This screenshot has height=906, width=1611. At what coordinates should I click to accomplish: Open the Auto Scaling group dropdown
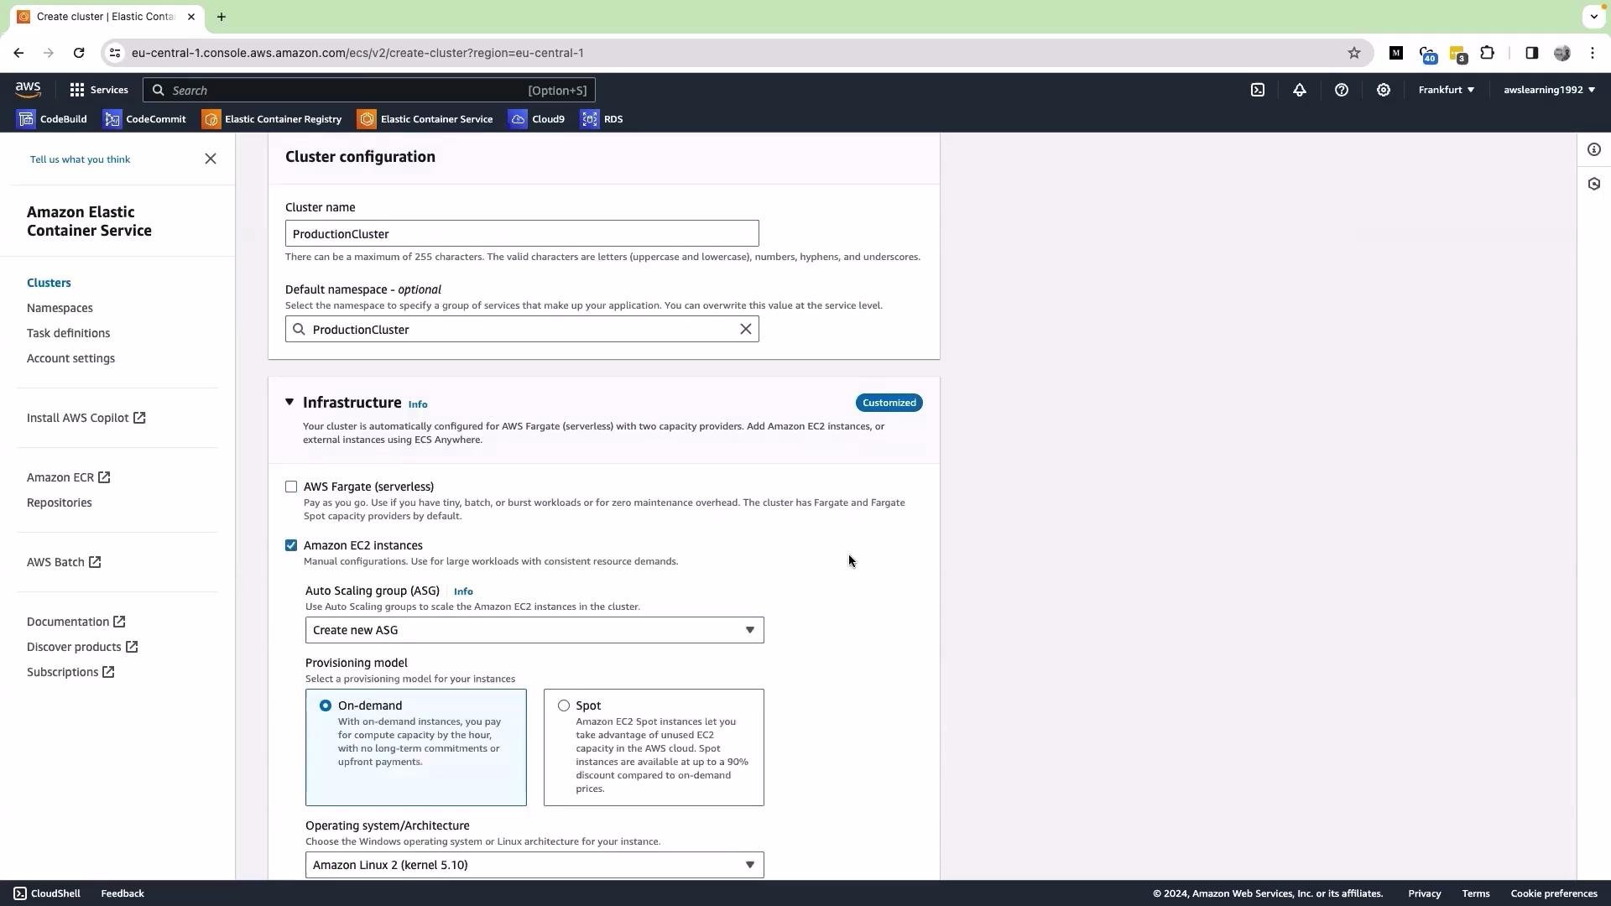point(534,630)
